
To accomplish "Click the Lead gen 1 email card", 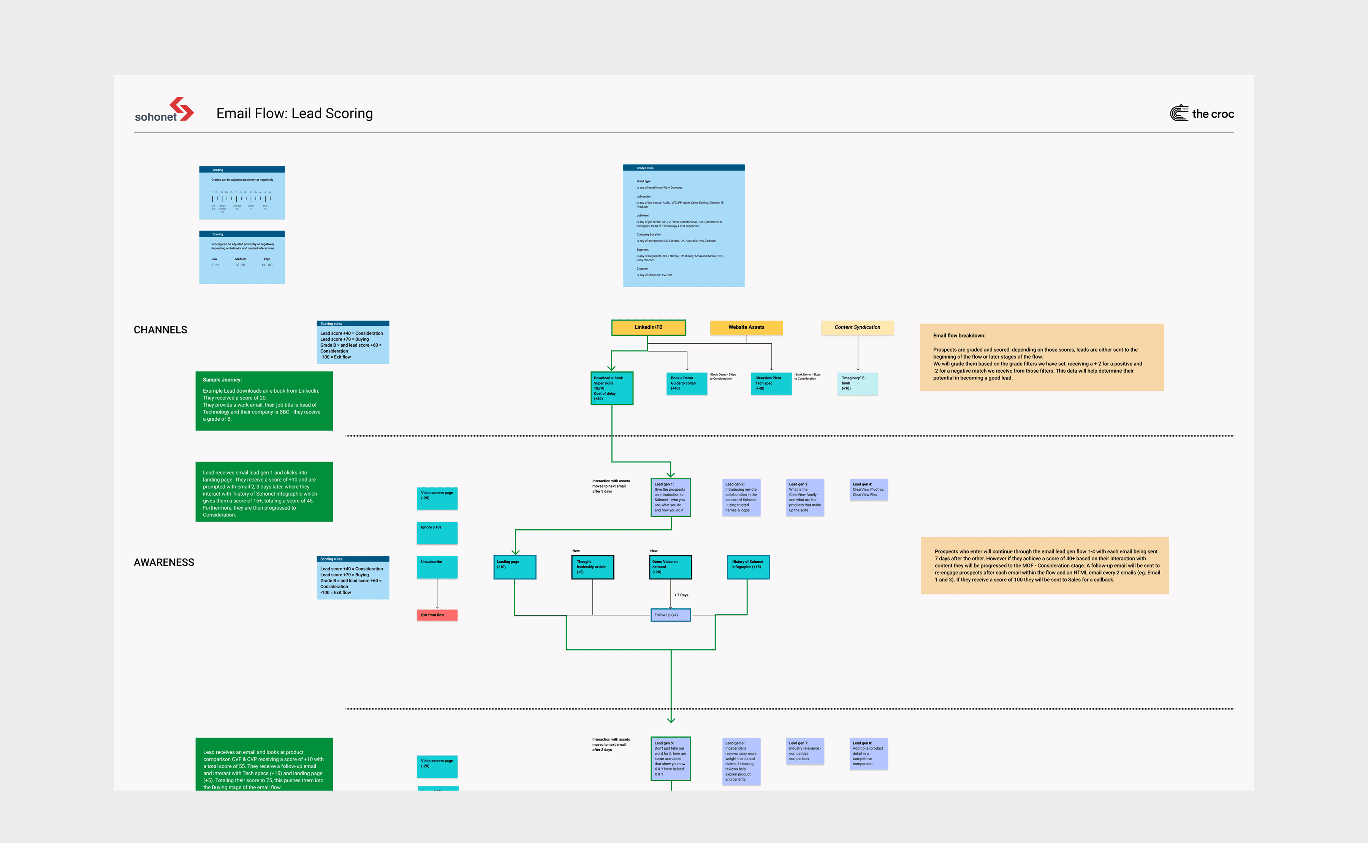I will 670,497.
